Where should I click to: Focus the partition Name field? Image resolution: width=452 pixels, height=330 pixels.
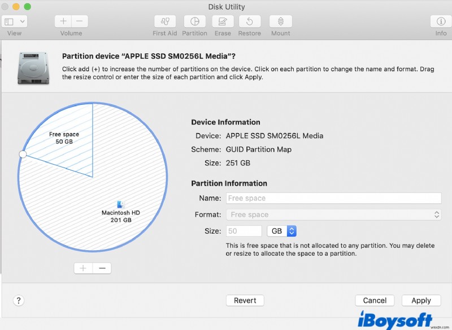[x=333, y=198]
